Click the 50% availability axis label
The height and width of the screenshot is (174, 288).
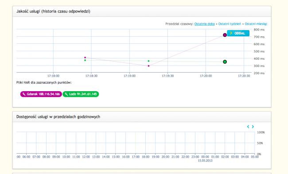(x=260, y=143)
